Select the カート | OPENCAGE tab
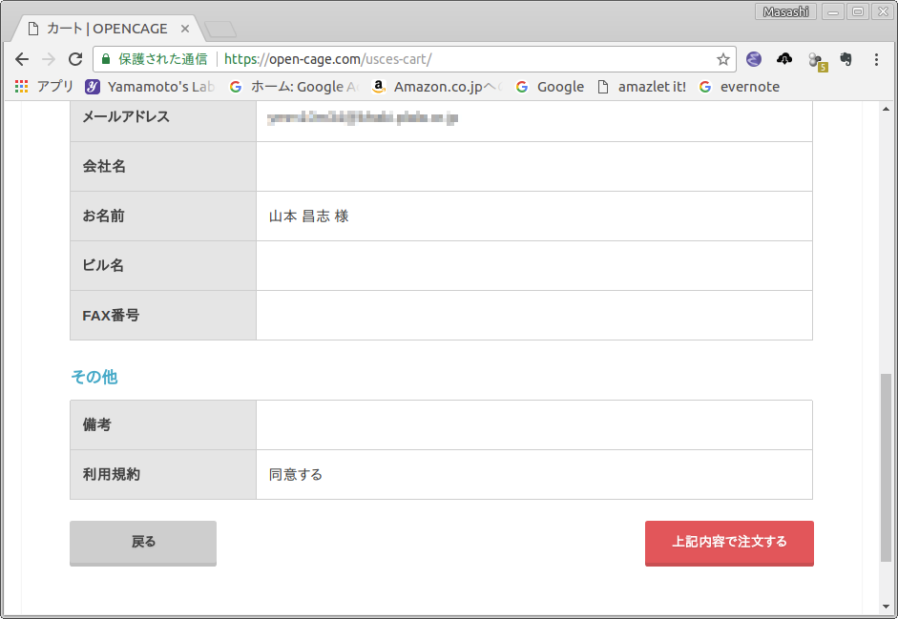 pos(105,29)
